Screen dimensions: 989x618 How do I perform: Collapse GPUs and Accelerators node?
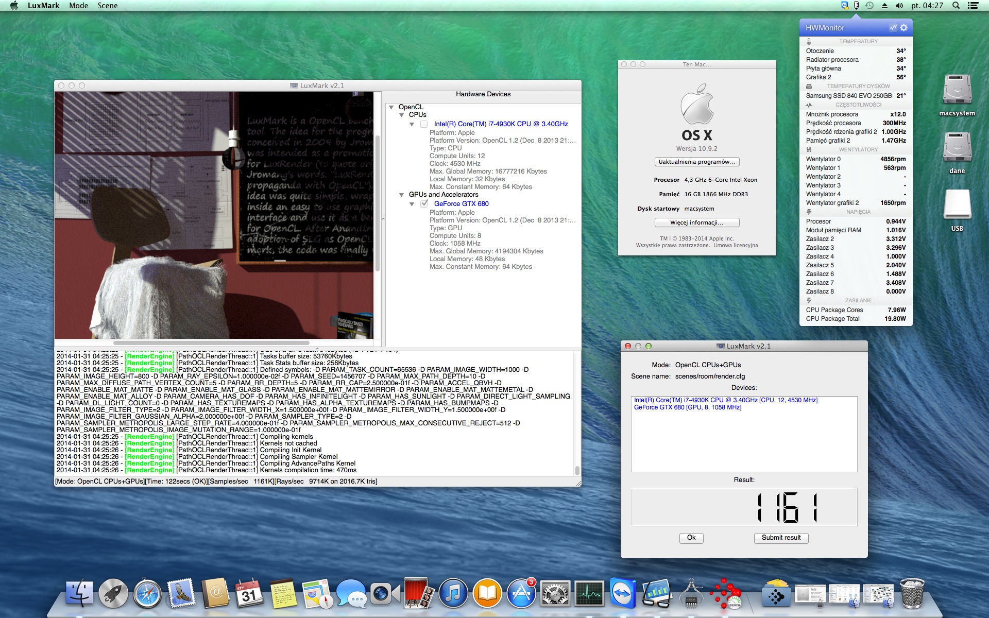[x=402, y=195]
